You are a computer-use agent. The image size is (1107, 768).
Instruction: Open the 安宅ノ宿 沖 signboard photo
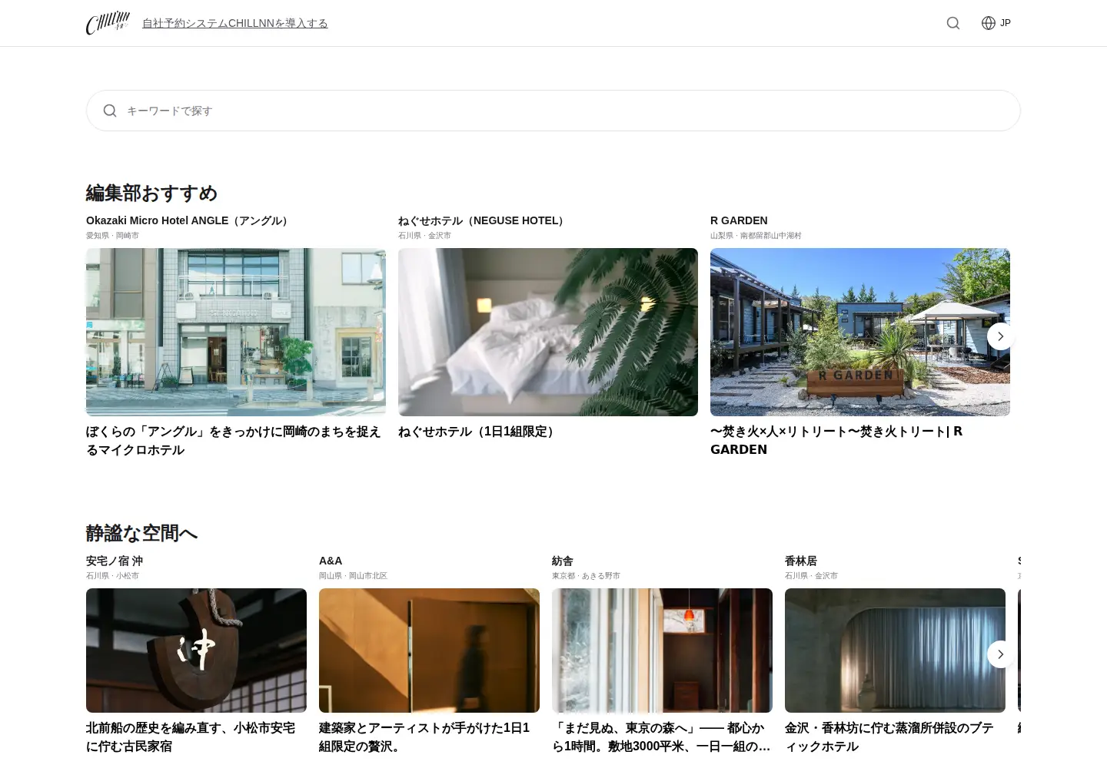[196, 650]
